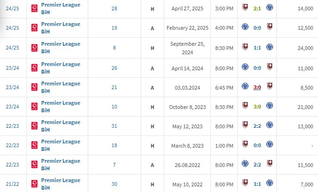
Task: Click home team crest in April 27, 2025 match
Action: pyautogui.click(x=245, y=8)
